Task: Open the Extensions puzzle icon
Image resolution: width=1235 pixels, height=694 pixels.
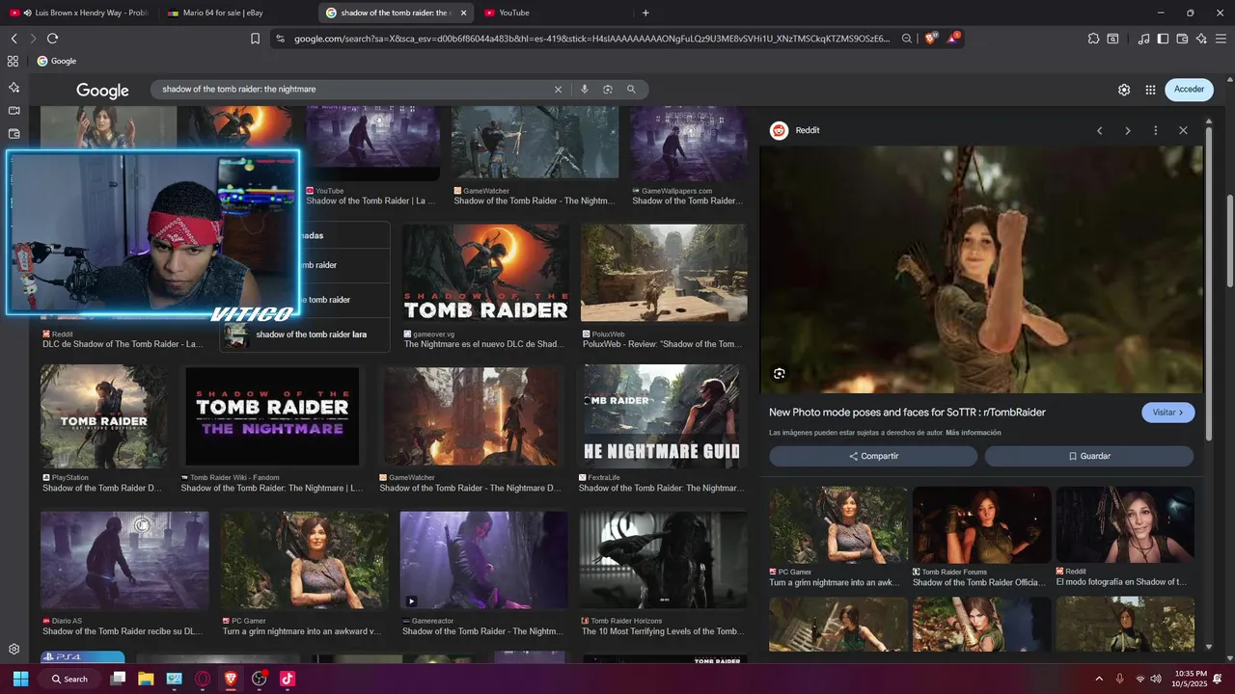Action: pos(1093,39)
